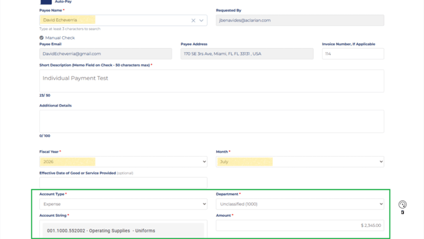The image size is (424, 239).
Task: Click the Amount field showing $2,345.00
Action: [x=300, y=226]
